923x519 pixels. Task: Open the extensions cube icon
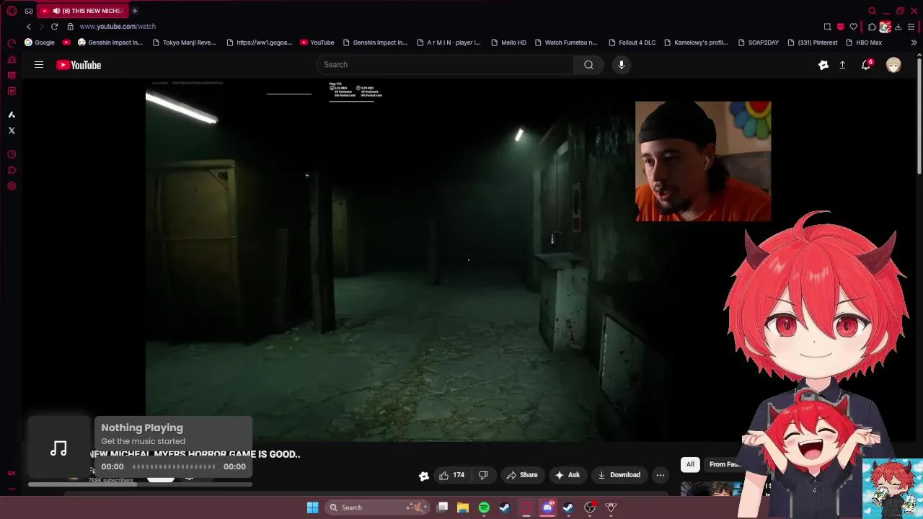pos(872,27)
